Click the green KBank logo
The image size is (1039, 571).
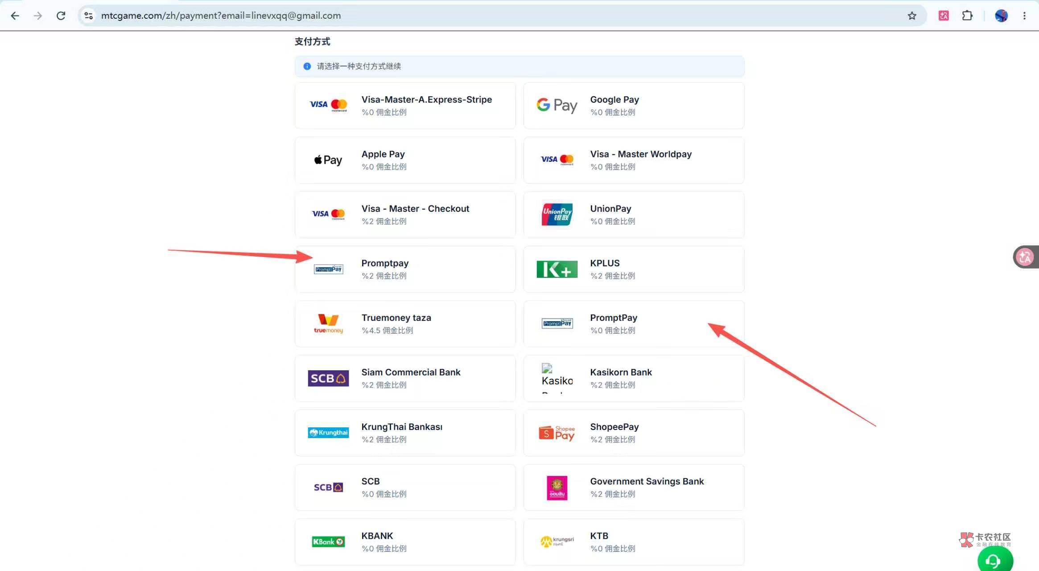328,542
